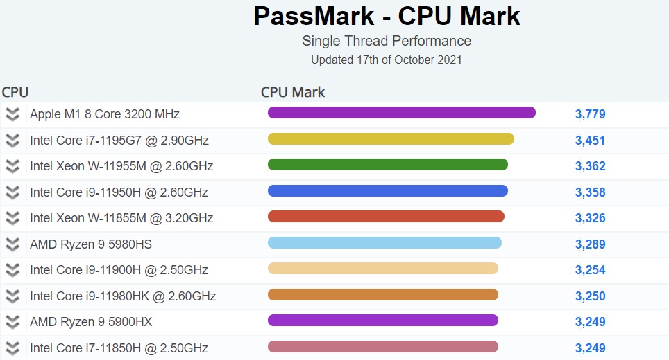
Task: Click the light blue Ryzen 5980HS bar
Action: click(384, 242)
